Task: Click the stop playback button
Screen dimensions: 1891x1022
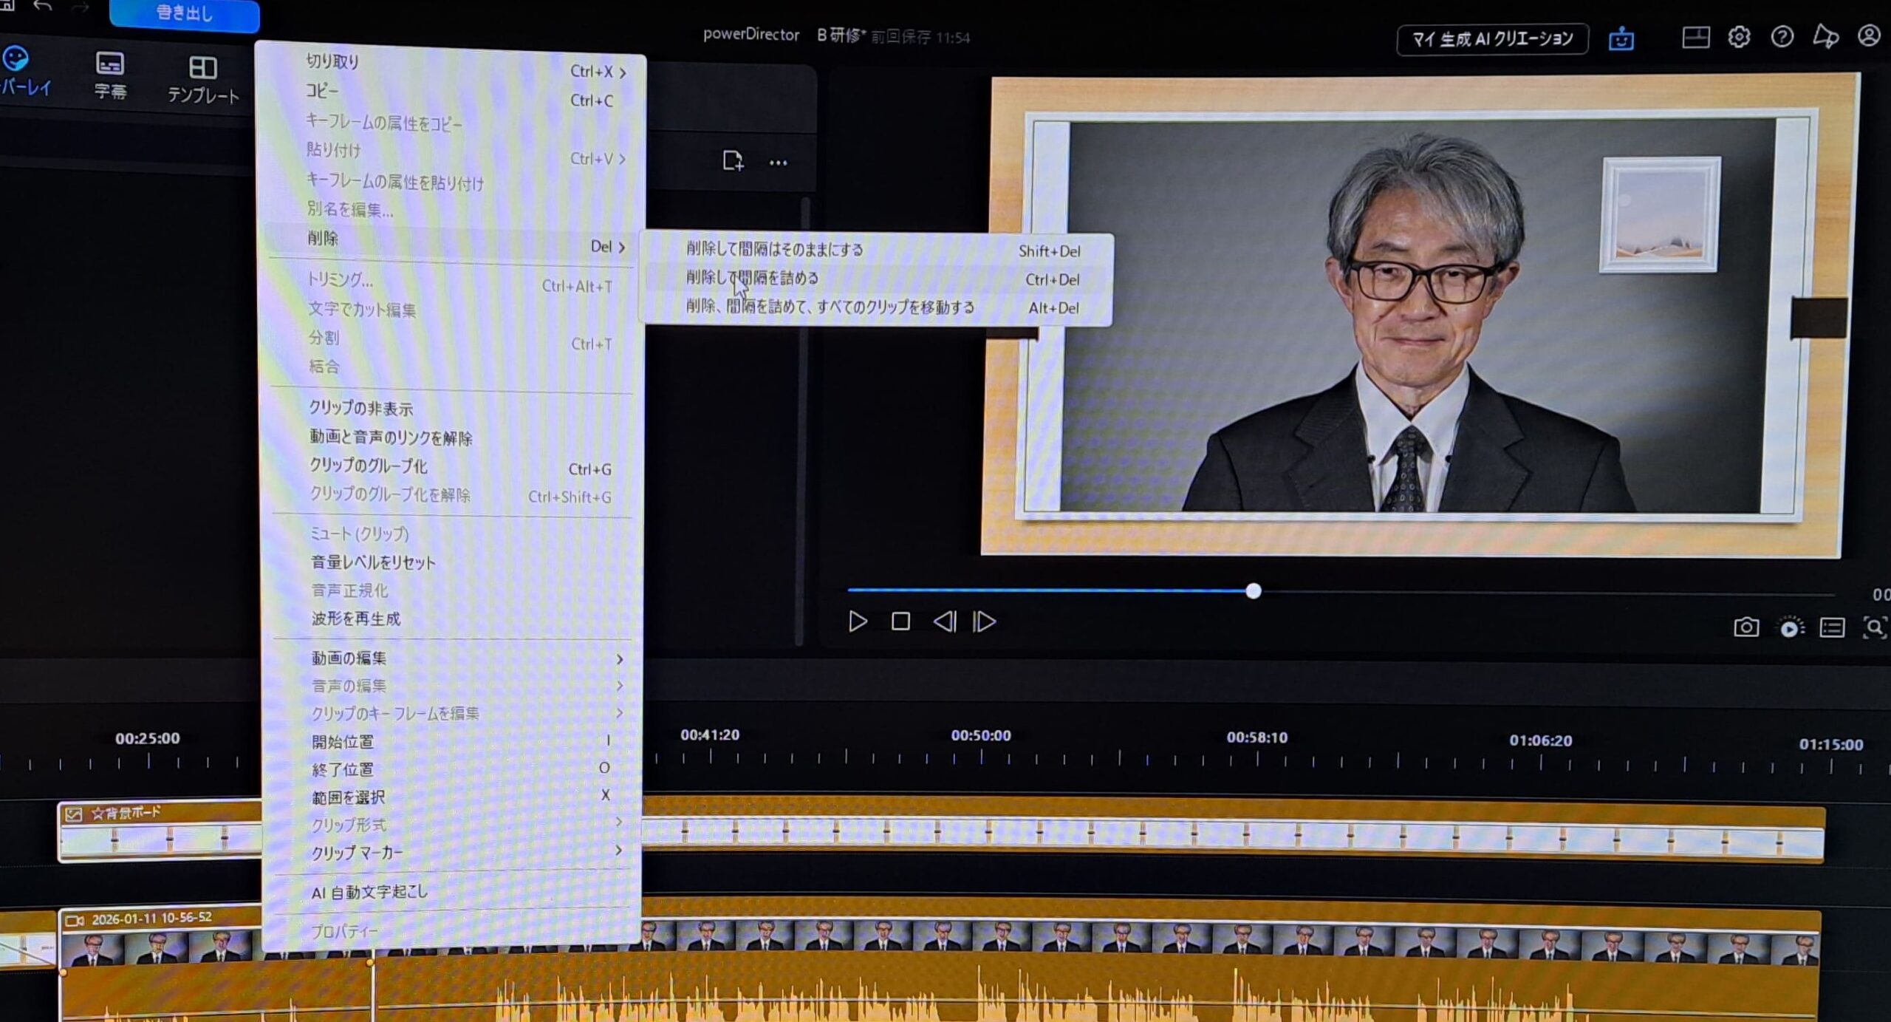Action: tap(900, 621)
